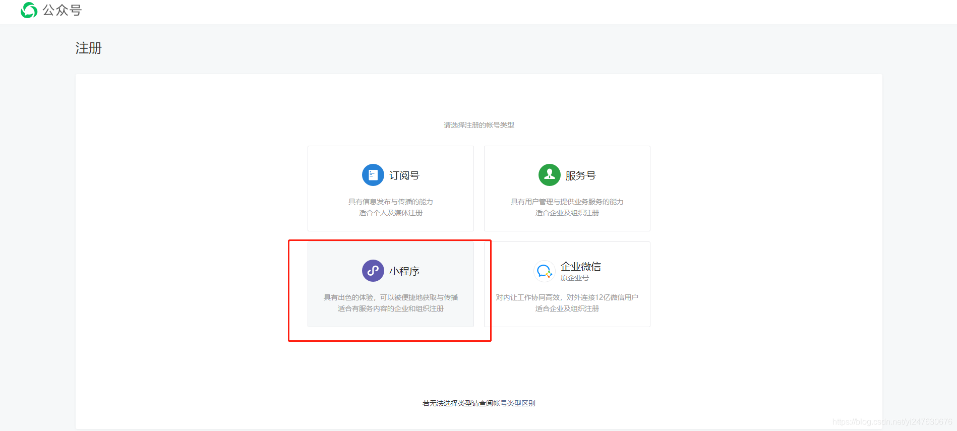Open the 帐号类型区别 link

pos(514,403)
